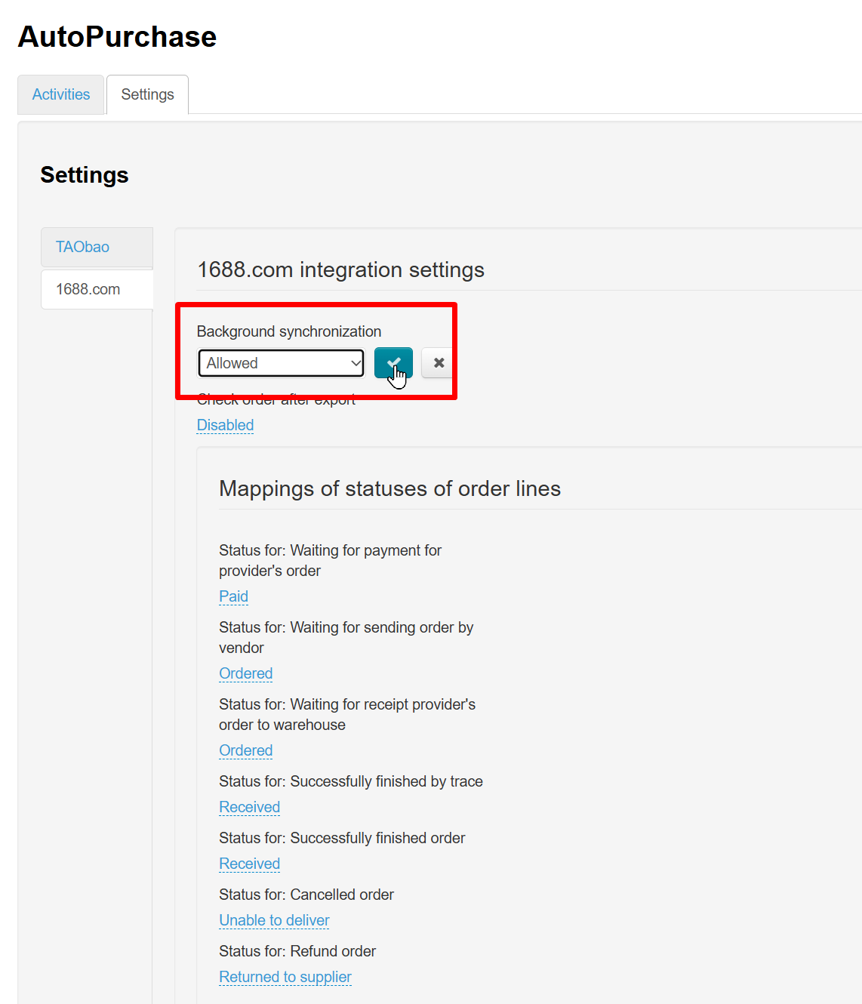Open the TAObao settings section
This screenshot has width=862, height=1004.
tap(82, 247)
